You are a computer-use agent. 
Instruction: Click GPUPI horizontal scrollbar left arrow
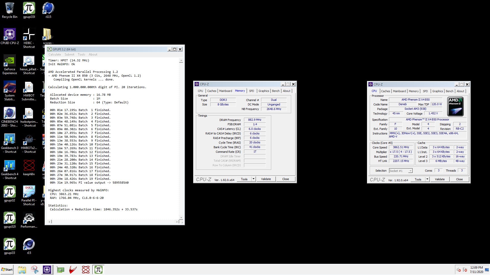[50, 222]
